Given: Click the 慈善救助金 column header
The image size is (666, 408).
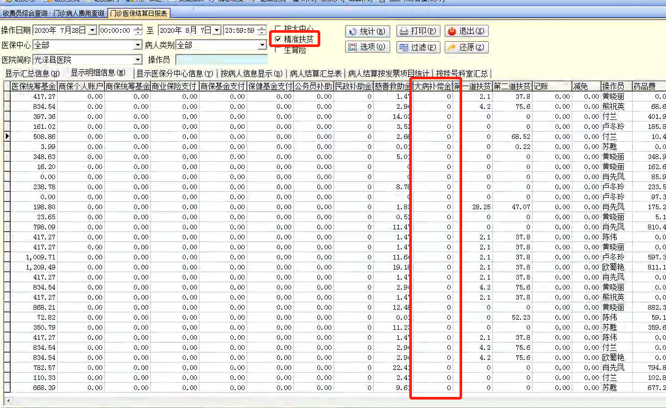Looking at the screenshot, I should (x=393, y=86).
